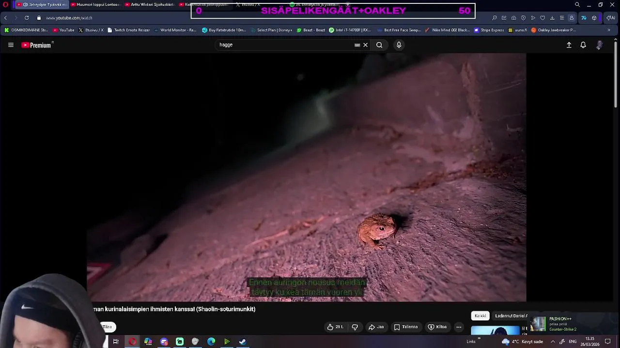Viewport: 620px width, 348px height.
Task: Switch to the "Huumori loppui Lontoos" browser tab
Action: [x=96, y=4]
